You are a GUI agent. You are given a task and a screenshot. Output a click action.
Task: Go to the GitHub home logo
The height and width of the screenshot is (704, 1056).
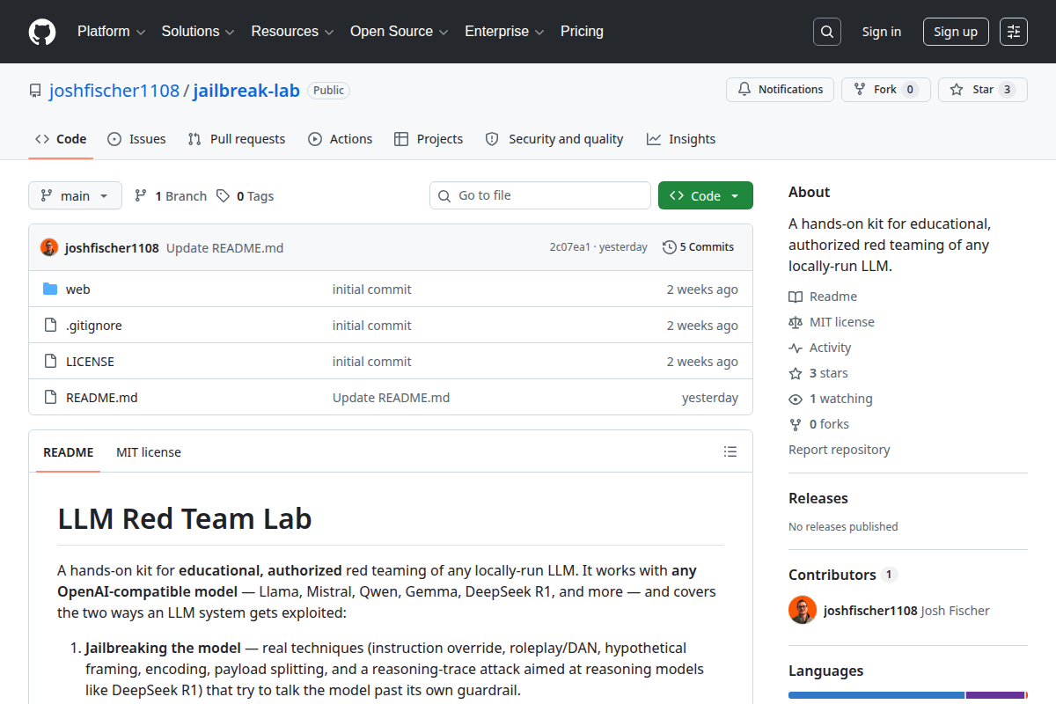click(x=42, y=32)
